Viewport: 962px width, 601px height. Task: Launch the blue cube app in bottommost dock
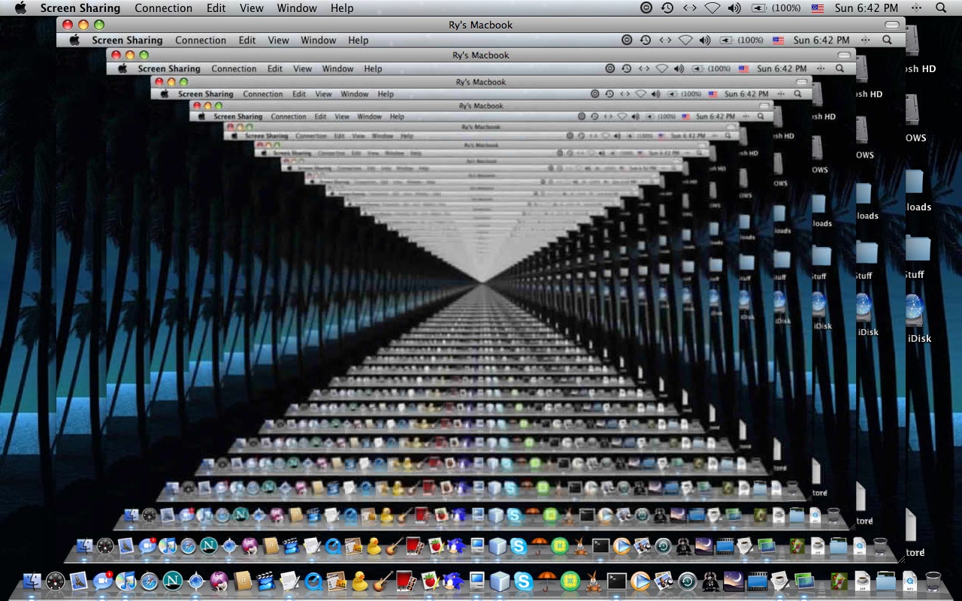point(500,581)
